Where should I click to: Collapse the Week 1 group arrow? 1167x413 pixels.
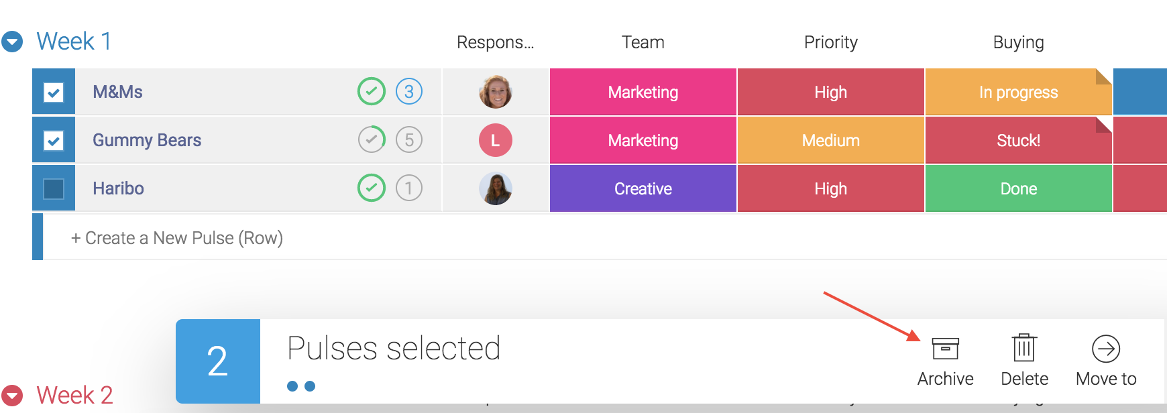pos(12,42)
